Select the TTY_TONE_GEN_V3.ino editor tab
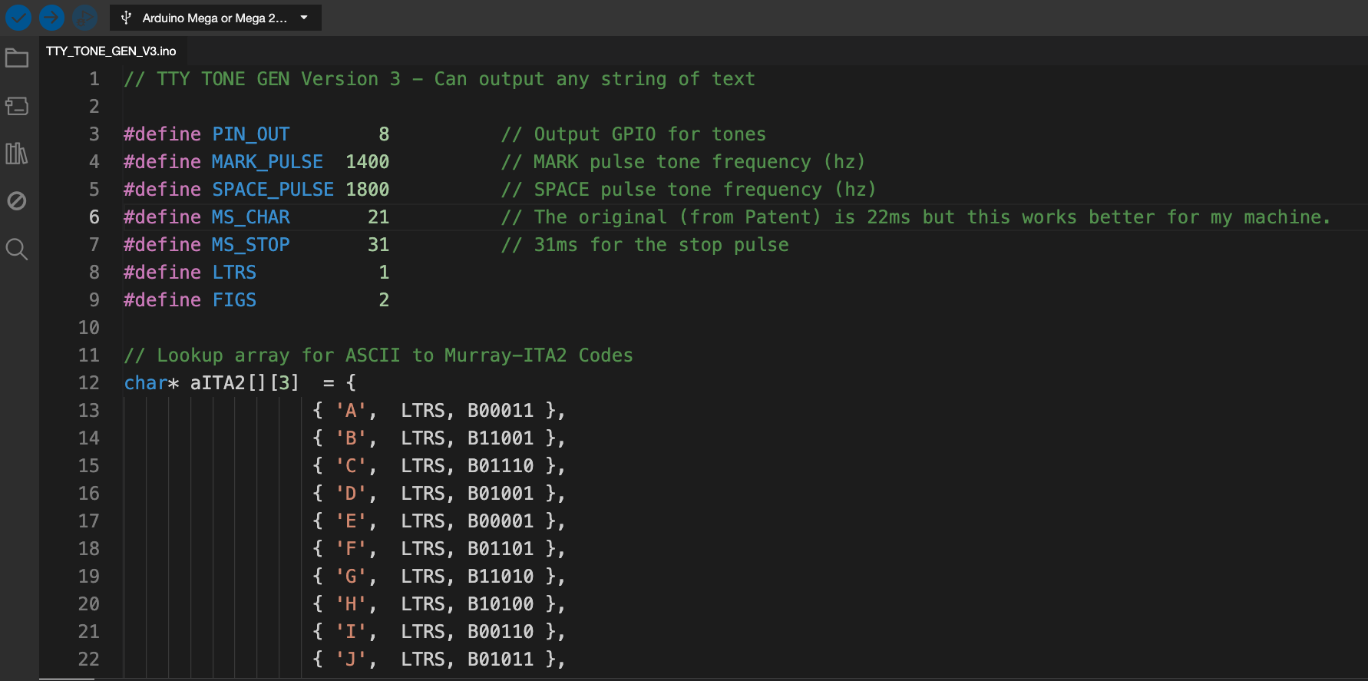1368x681 pixels. [x=111, y=51]
